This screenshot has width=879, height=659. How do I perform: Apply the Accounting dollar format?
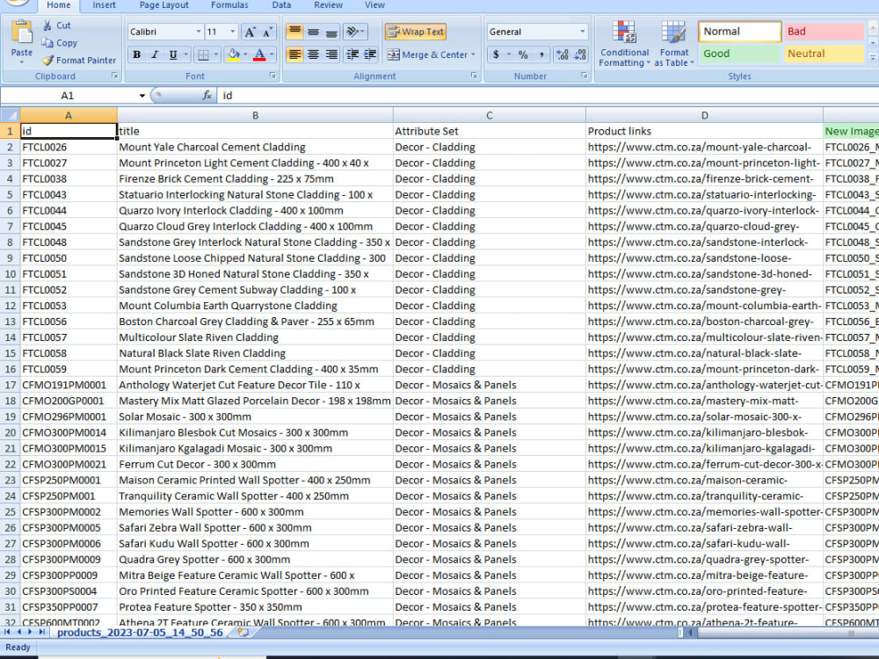[496, 54]
